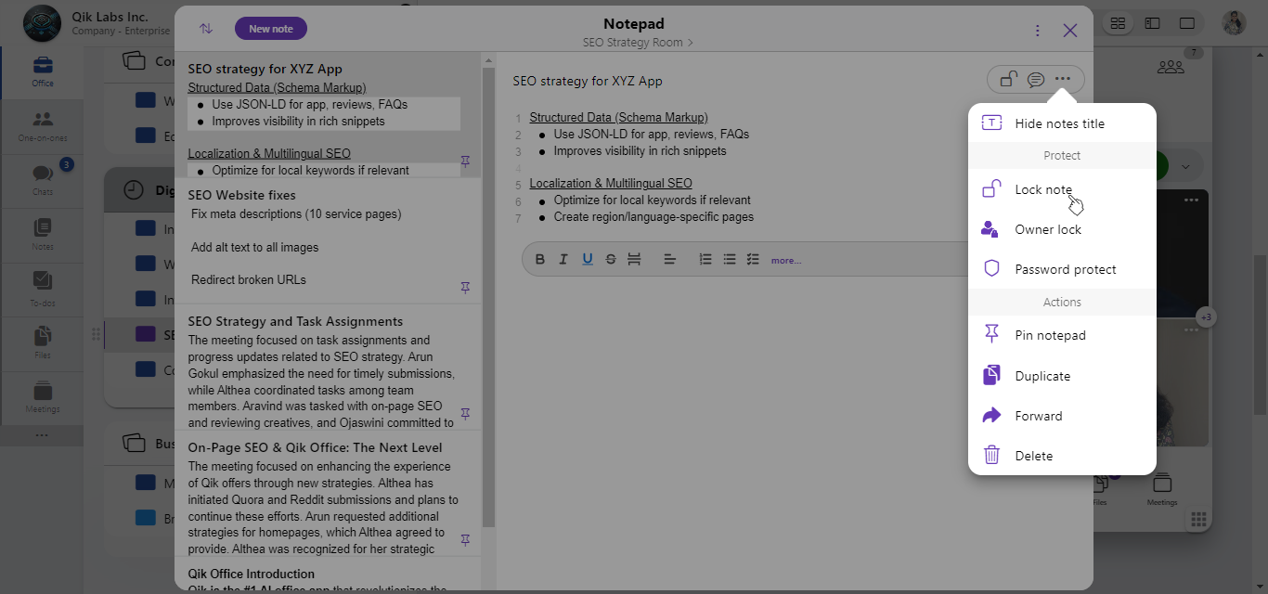Apply italic formatting to the note text
Image resolution: width=1268 pixels, height=594 pixels.
[563, 259]
